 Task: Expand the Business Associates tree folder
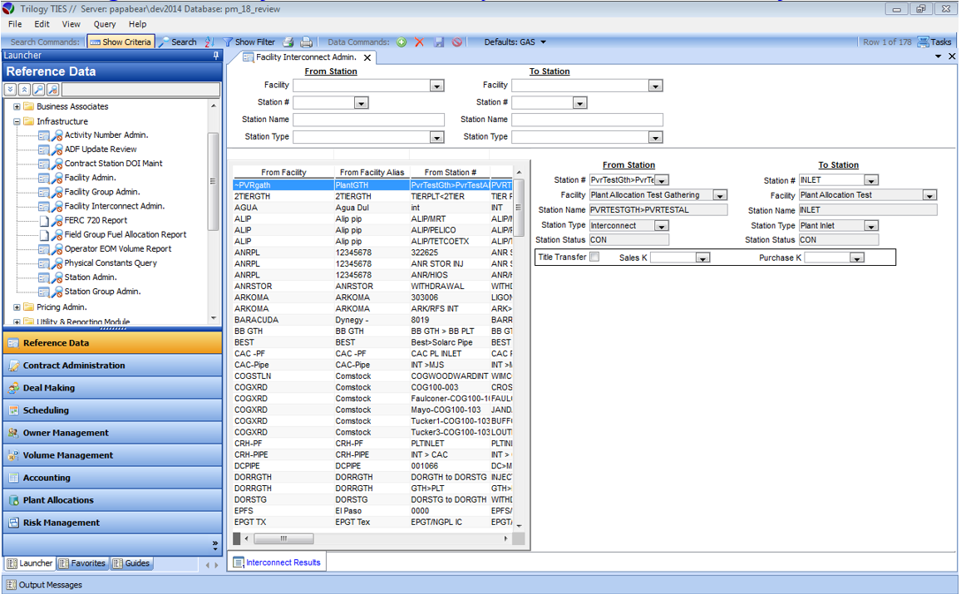(x=17, y=106)
